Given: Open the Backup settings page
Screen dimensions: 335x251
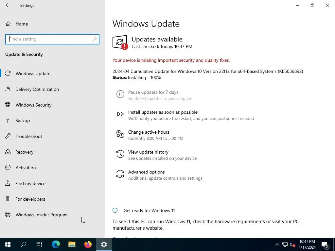Looking at the screenshot, I should tap(52, 121).
